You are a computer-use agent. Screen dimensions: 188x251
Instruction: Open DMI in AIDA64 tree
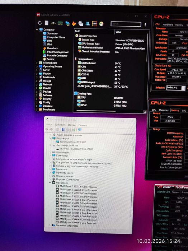(x=50, y=41)
